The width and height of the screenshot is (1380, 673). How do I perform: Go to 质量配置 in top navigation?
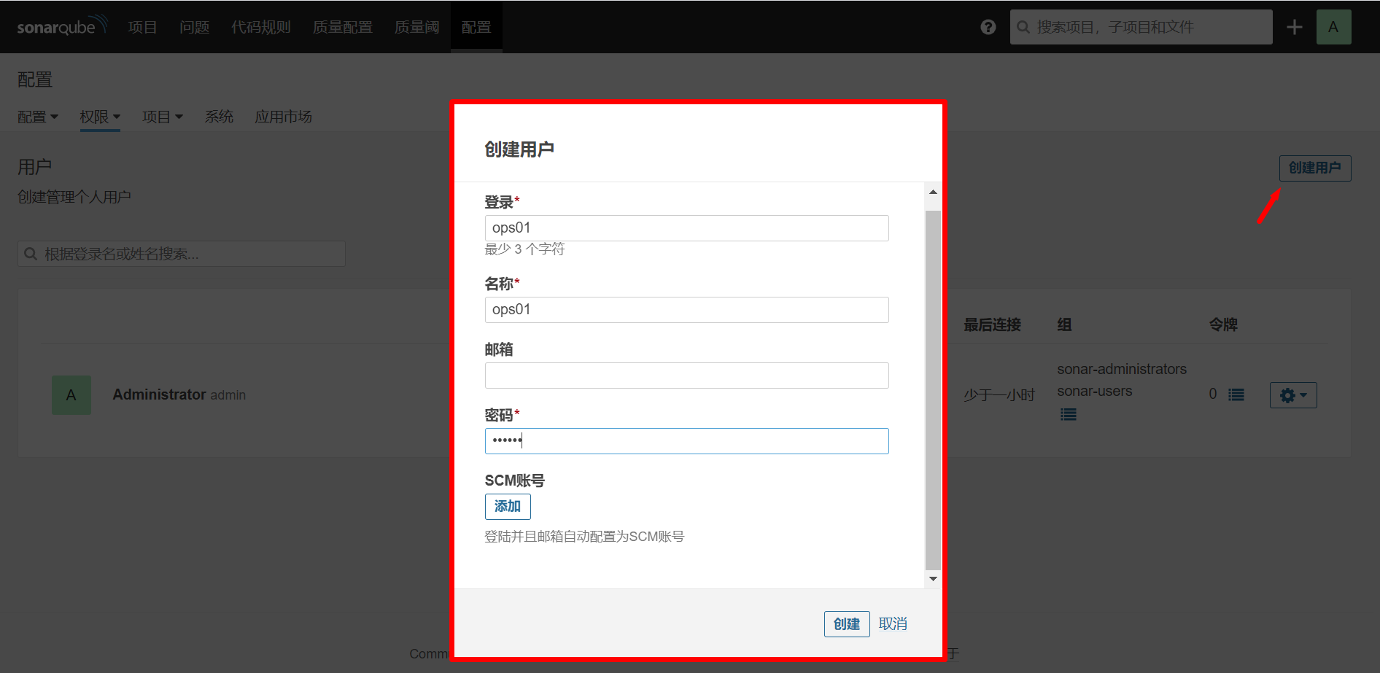point(343,27)
